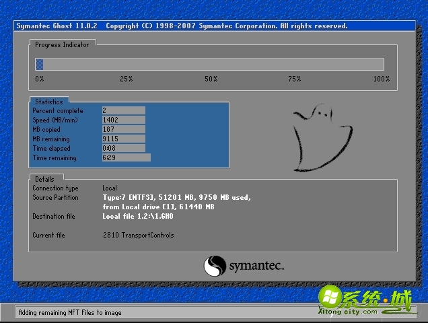Click the MB remaining value field

pyautogui.click(x=123, y=139)
